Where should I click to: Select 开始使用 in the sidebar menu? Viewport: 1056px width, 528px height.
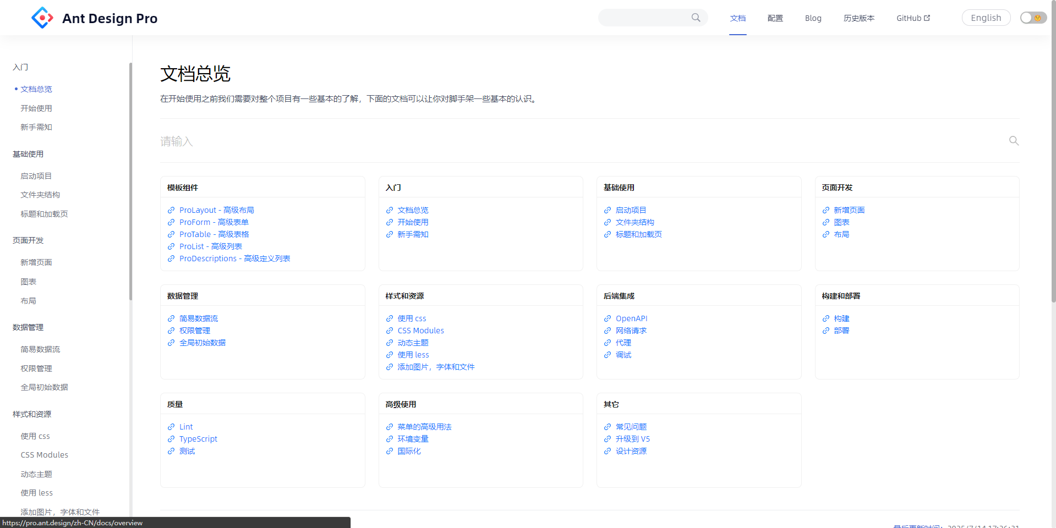pyautogui.click(x=36, y=108)
